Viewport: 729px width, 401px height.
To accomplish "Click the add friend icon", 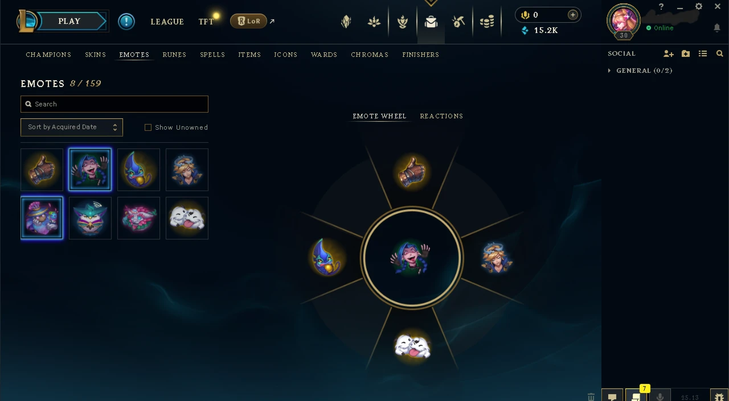I will tap(669, 53).
